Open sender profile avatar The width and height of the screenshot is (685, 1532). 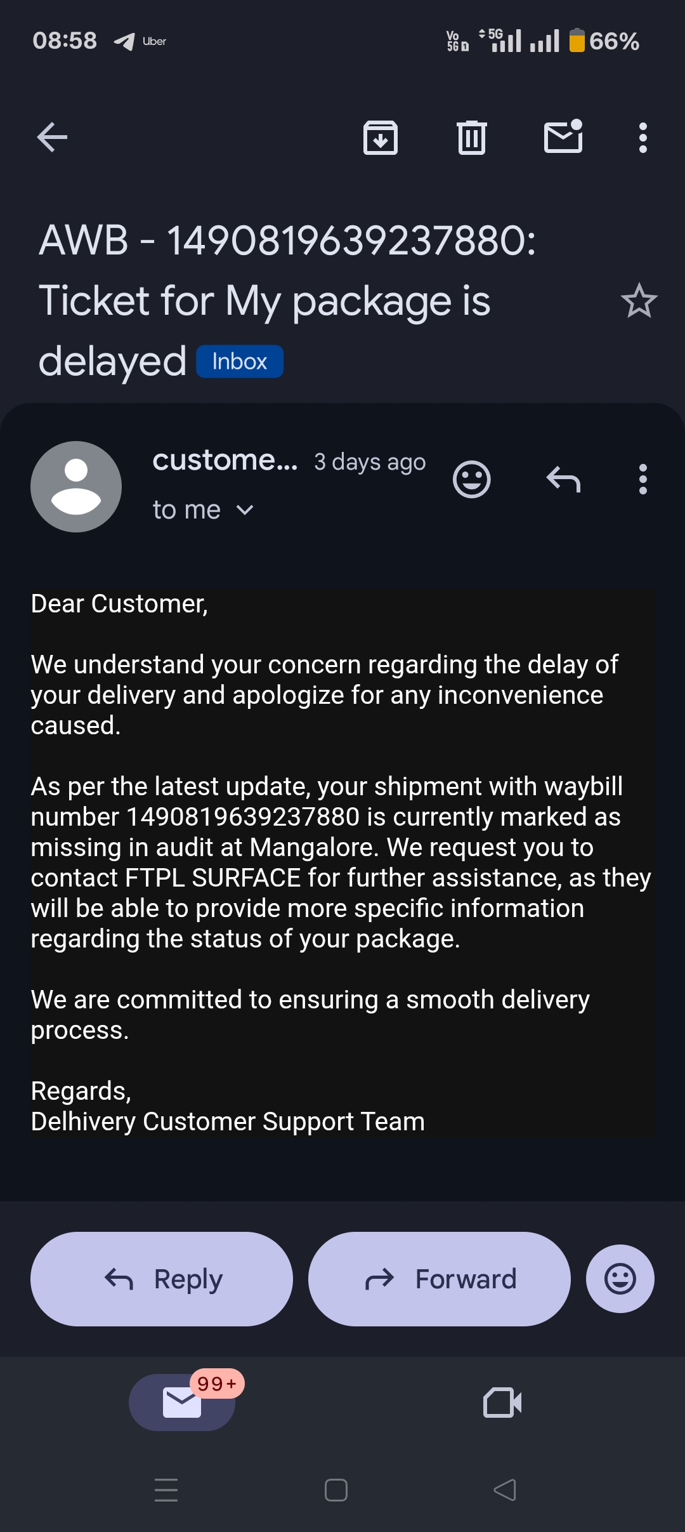click(x=76, y=487)
